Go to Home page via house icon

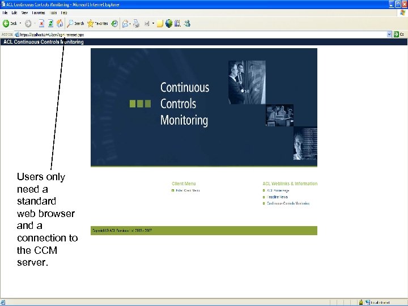(x=60, y=24)
